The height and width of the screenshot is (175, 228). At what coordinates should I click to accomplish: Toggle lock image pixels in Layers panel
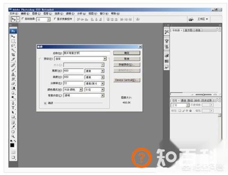183,111
